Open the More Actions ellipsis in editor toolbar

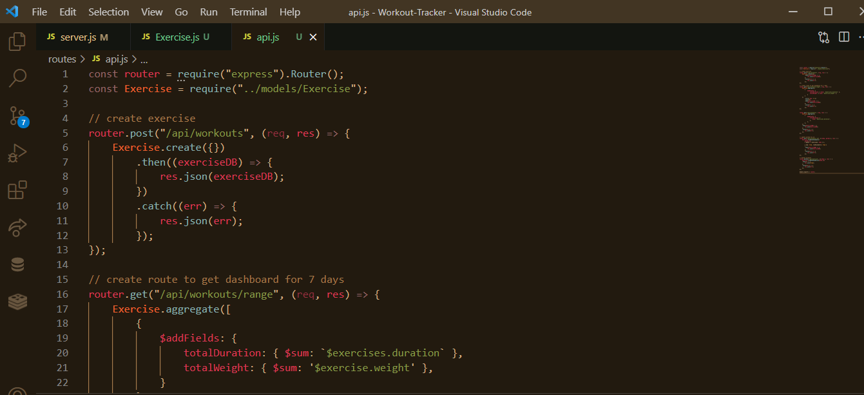click(x=861, y=37)
